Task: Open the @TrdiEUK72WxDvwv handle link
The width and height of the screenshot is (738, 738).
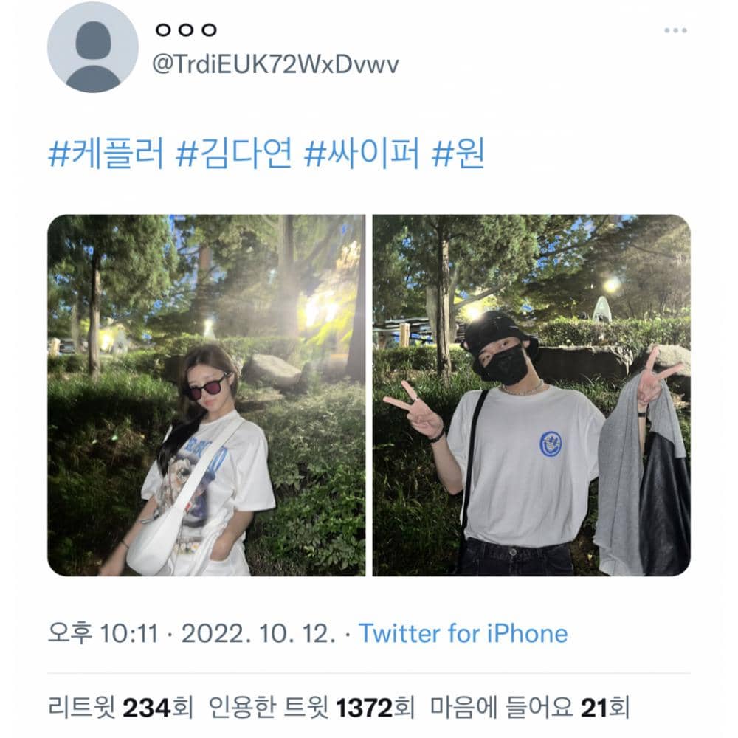Action: point(276,63)
